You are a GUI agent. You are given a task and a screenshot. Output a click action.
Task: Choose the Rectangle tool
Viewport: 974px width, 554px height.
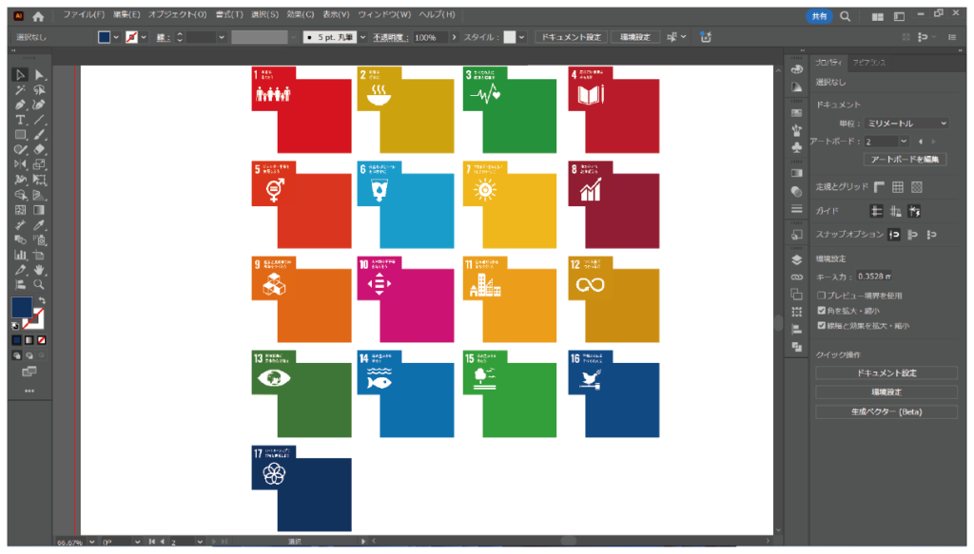pos(21,135)
